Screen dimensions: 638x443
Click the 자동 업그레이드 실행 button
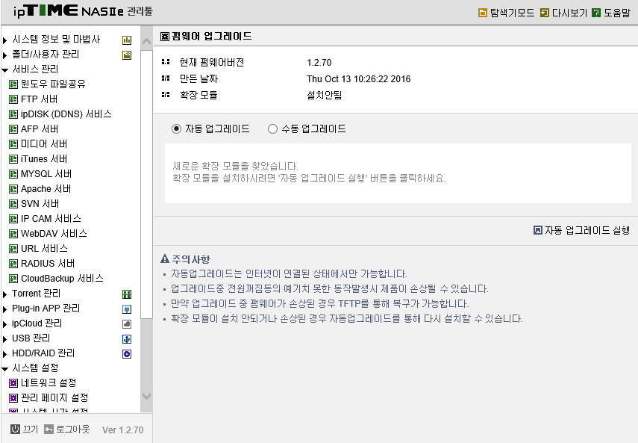point(582,230)
